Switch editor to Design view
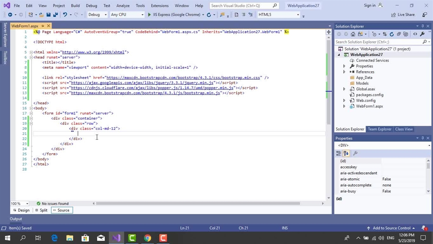433x244 pixels. tap(21, 210)
